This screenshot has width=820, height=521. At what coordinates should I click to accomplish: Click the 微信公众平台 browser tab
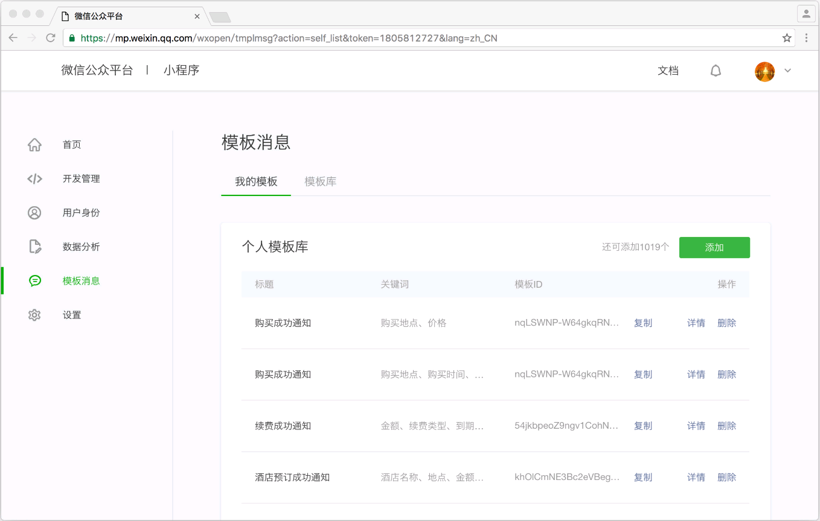pos(129,16)
